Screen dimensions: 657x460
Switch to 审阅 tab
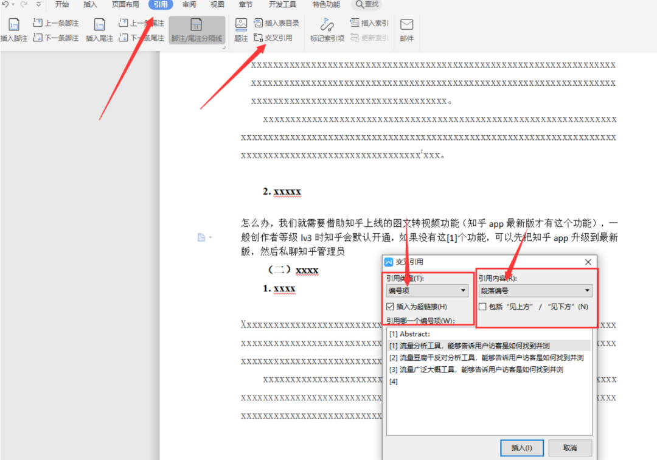pos(189,4)
